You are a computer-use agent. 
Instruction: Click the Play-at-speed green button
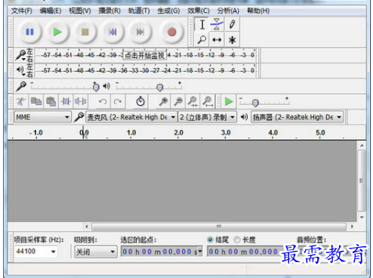click(x=229, y=101)
